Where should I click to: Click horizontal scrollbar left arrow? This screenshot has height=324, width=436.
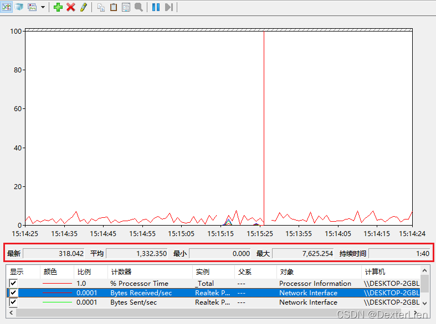(x=11, y=312)
